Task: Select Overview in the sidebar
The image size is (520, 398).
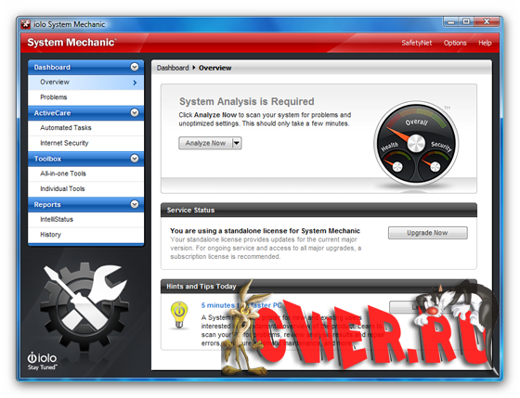Action: pyautogui.click(x=86, y=83)
